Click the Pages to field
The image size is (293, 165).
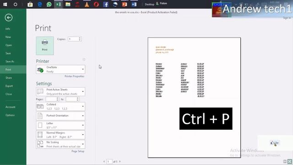[71, 99]
